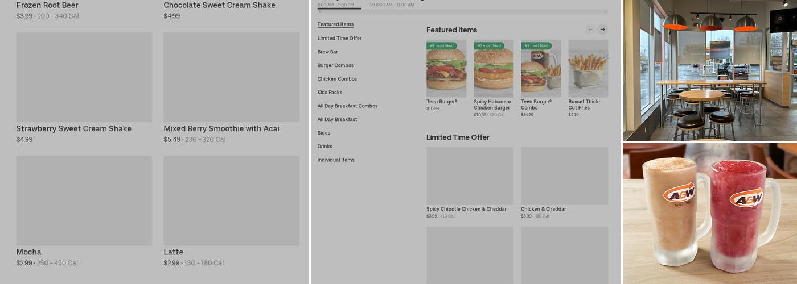Open All Day Breakfast category
This screenshot has height=284, width=797.
(337, 119)
